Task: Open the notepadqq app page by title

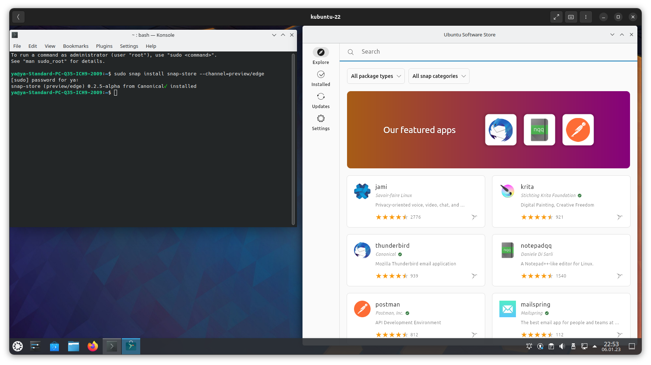Action: pyautogui.click(x=536, y=246)
